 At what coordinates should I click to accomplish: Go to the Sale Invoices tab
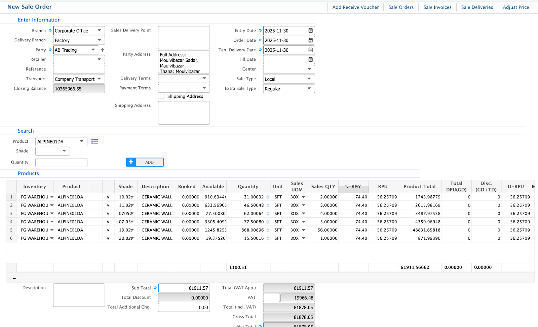point(437,7)
